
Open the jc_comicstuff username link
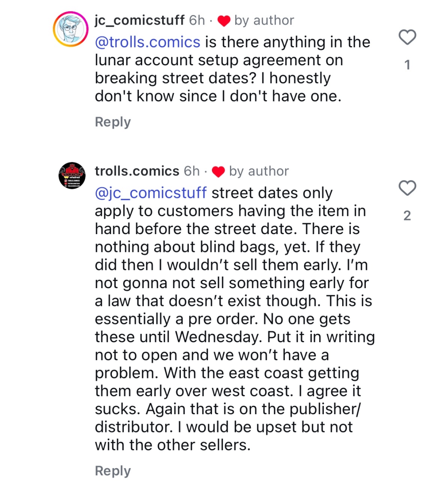(x=140, y=20)
